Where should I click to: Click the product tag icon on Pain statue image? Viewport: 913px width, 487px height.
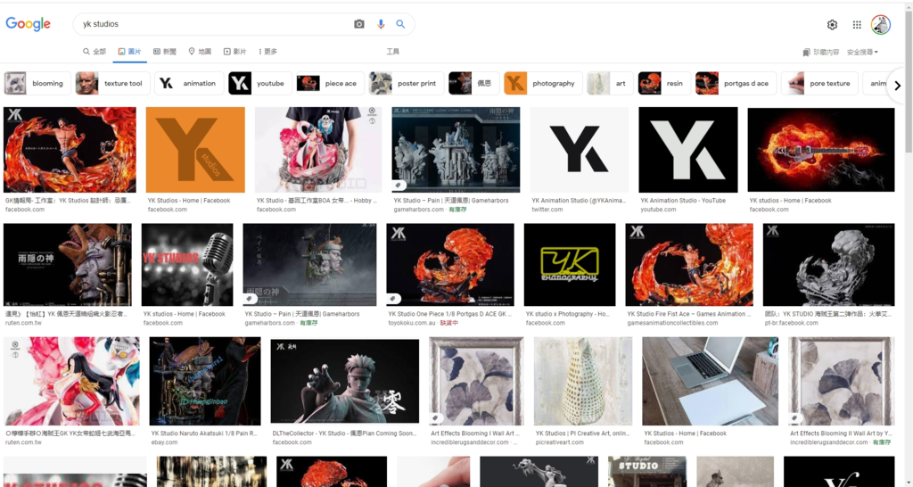399,186
